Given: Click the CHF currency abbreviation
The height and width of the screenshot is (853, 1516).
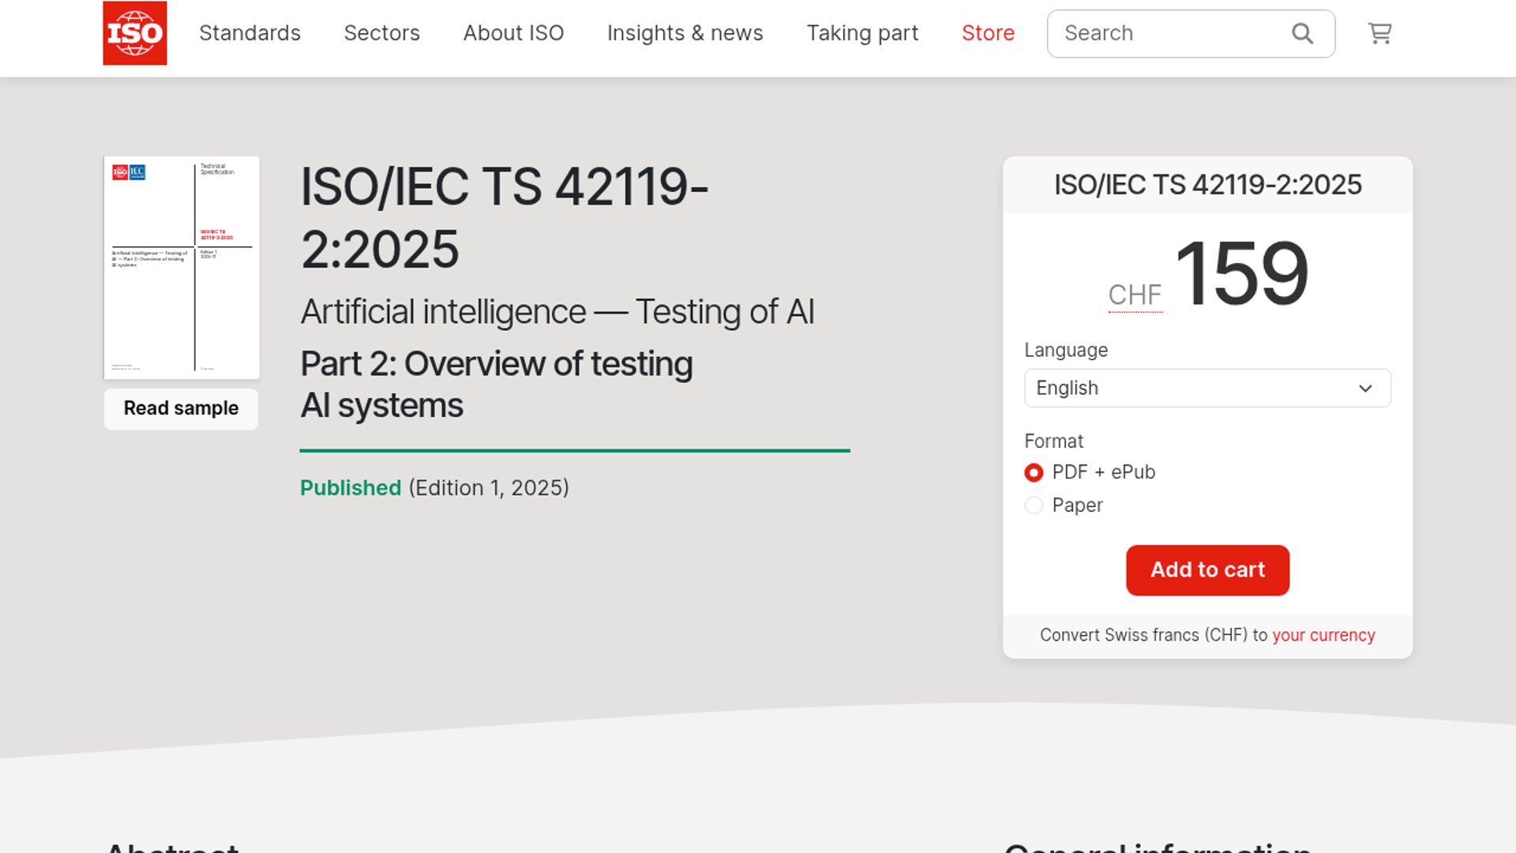Looking at the screenshot, I should (x=1135, y=295).
